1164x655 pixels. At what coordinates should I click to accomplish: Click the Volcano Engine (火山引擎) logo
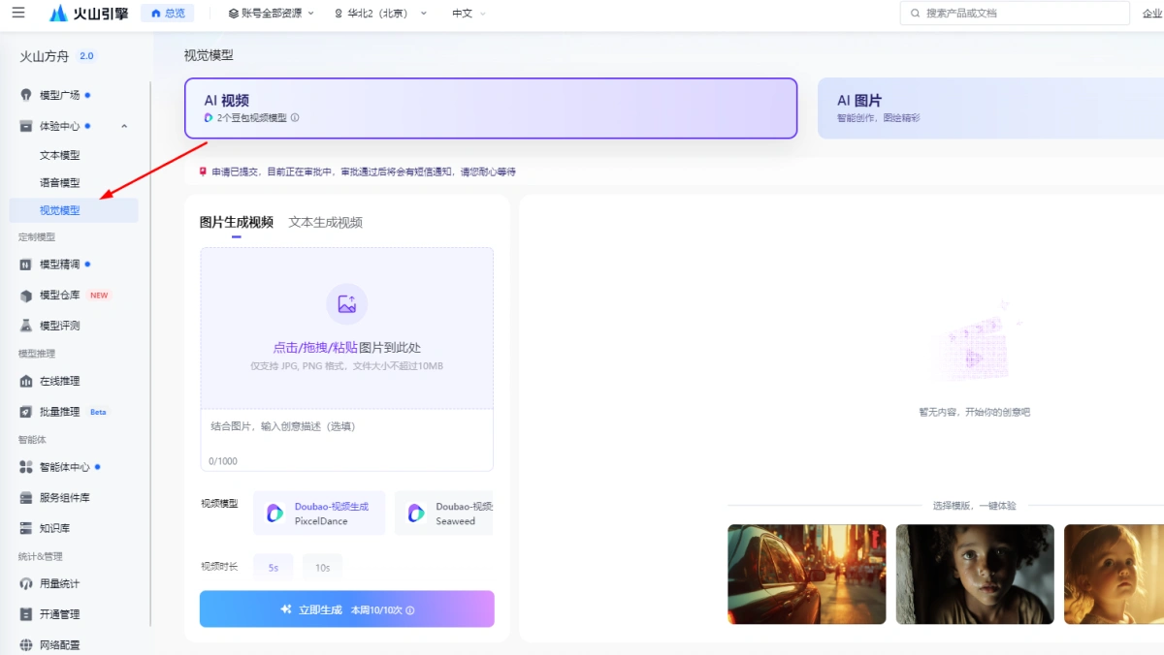pos(87,14)
